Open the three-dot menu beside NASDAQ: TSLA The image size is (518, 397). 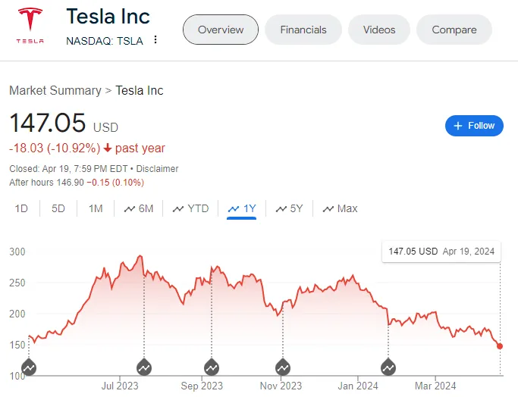(x=155, y=40)
